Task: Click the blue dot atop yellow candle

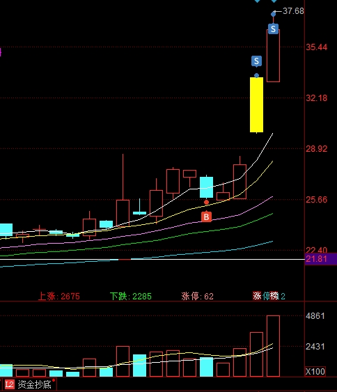Action: (256, 75)
